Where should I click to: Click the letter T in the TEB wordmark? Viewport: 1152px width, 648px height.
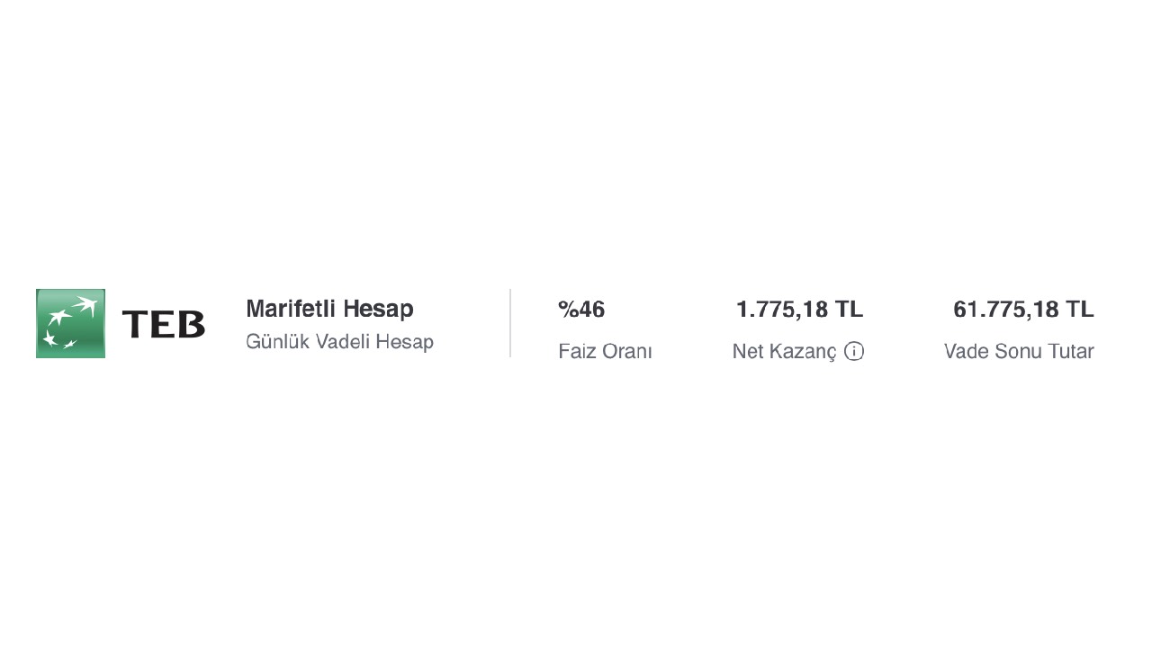click(x=135, y=324)
